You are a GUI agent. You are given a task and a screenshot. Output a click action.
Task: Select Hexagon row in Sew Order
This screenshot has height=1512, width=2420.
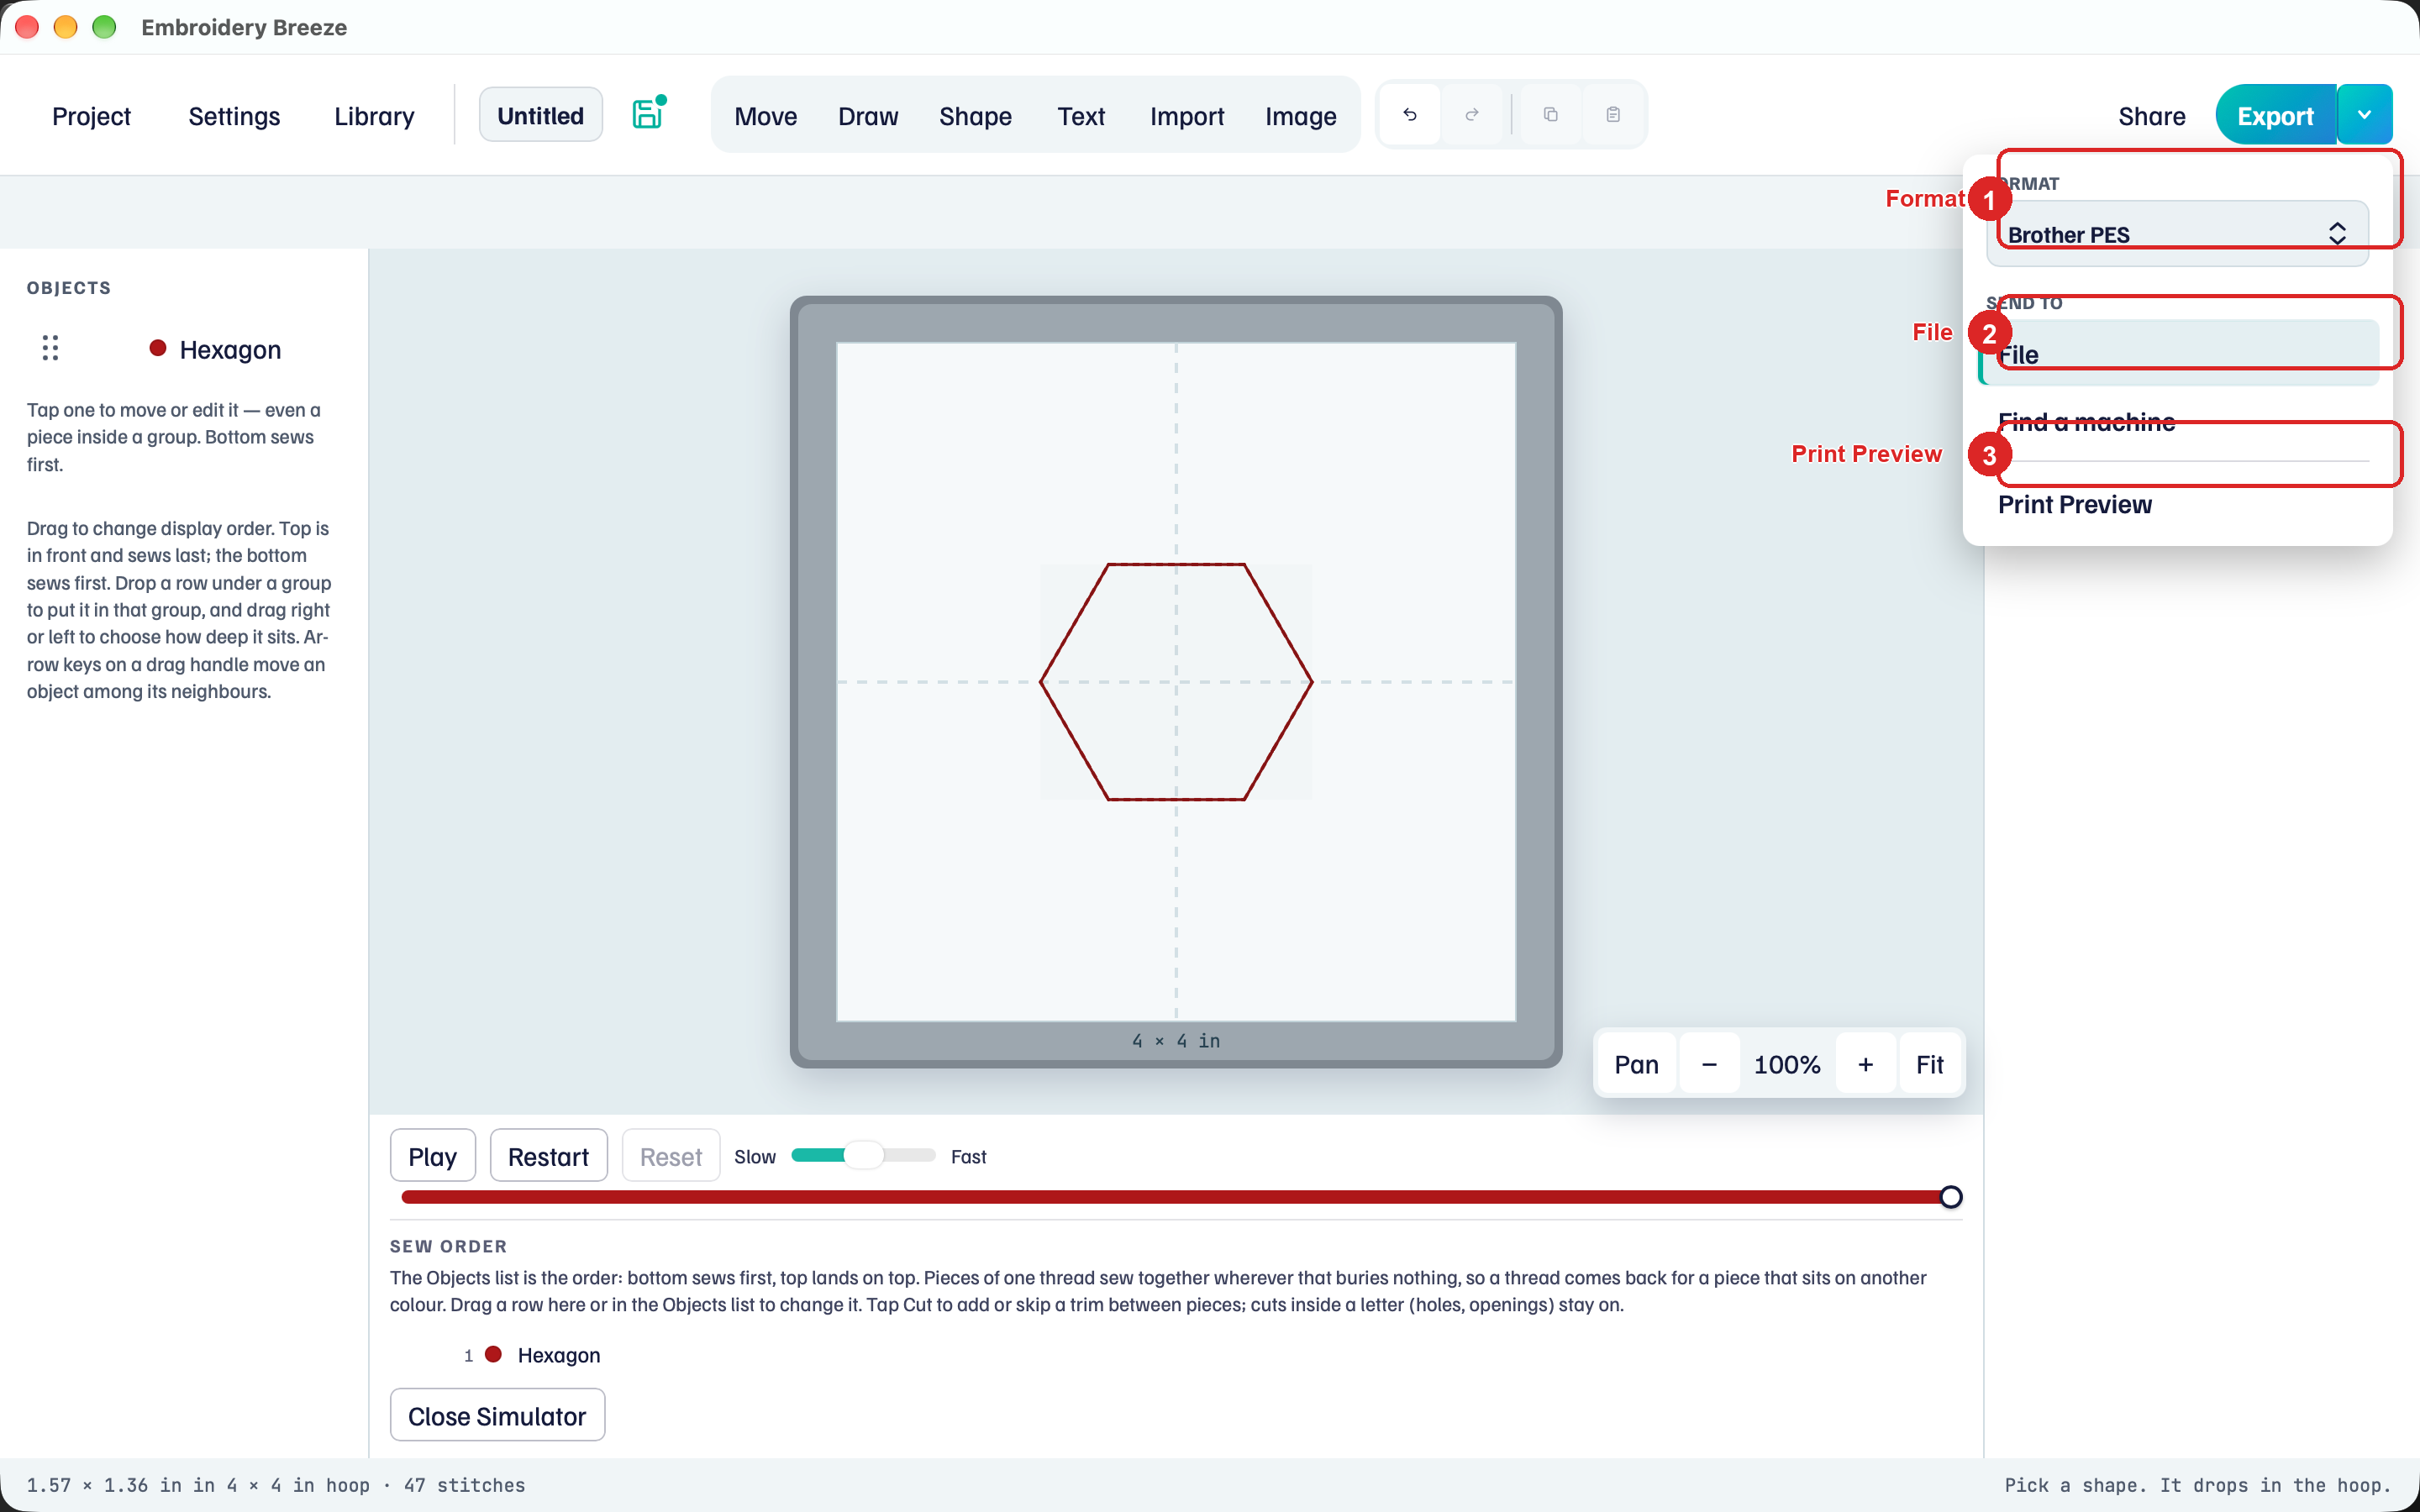point(558,1355)
